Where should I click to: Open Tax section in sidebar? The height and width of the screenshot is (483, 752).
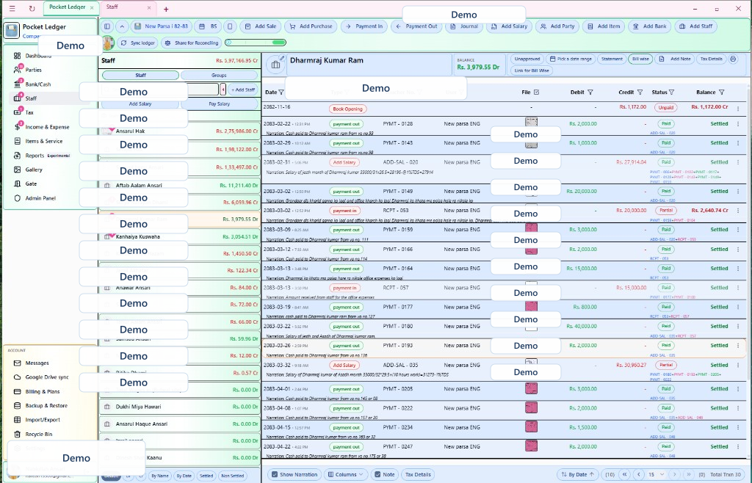coord(29,112)
